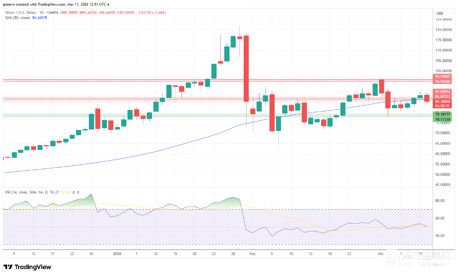
Task: Click the 04:08:55 countdown label
Action: pos(442,106)
